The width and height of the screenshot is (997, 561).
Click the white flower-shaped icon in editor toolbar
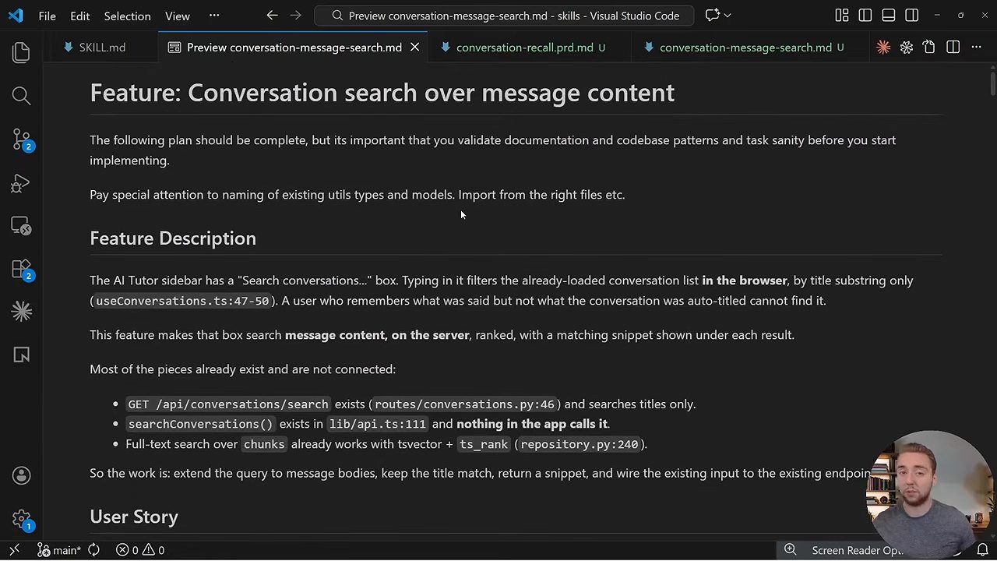[x=907, y=48]
